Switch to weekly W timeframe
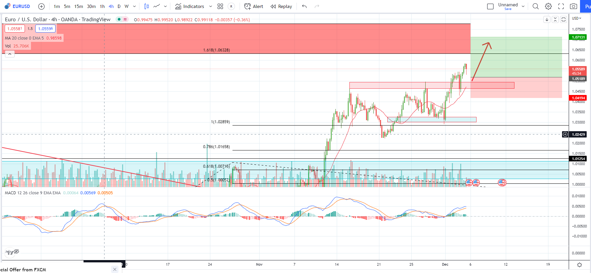This screenshot has width=591, height=273. click(126, 6)
